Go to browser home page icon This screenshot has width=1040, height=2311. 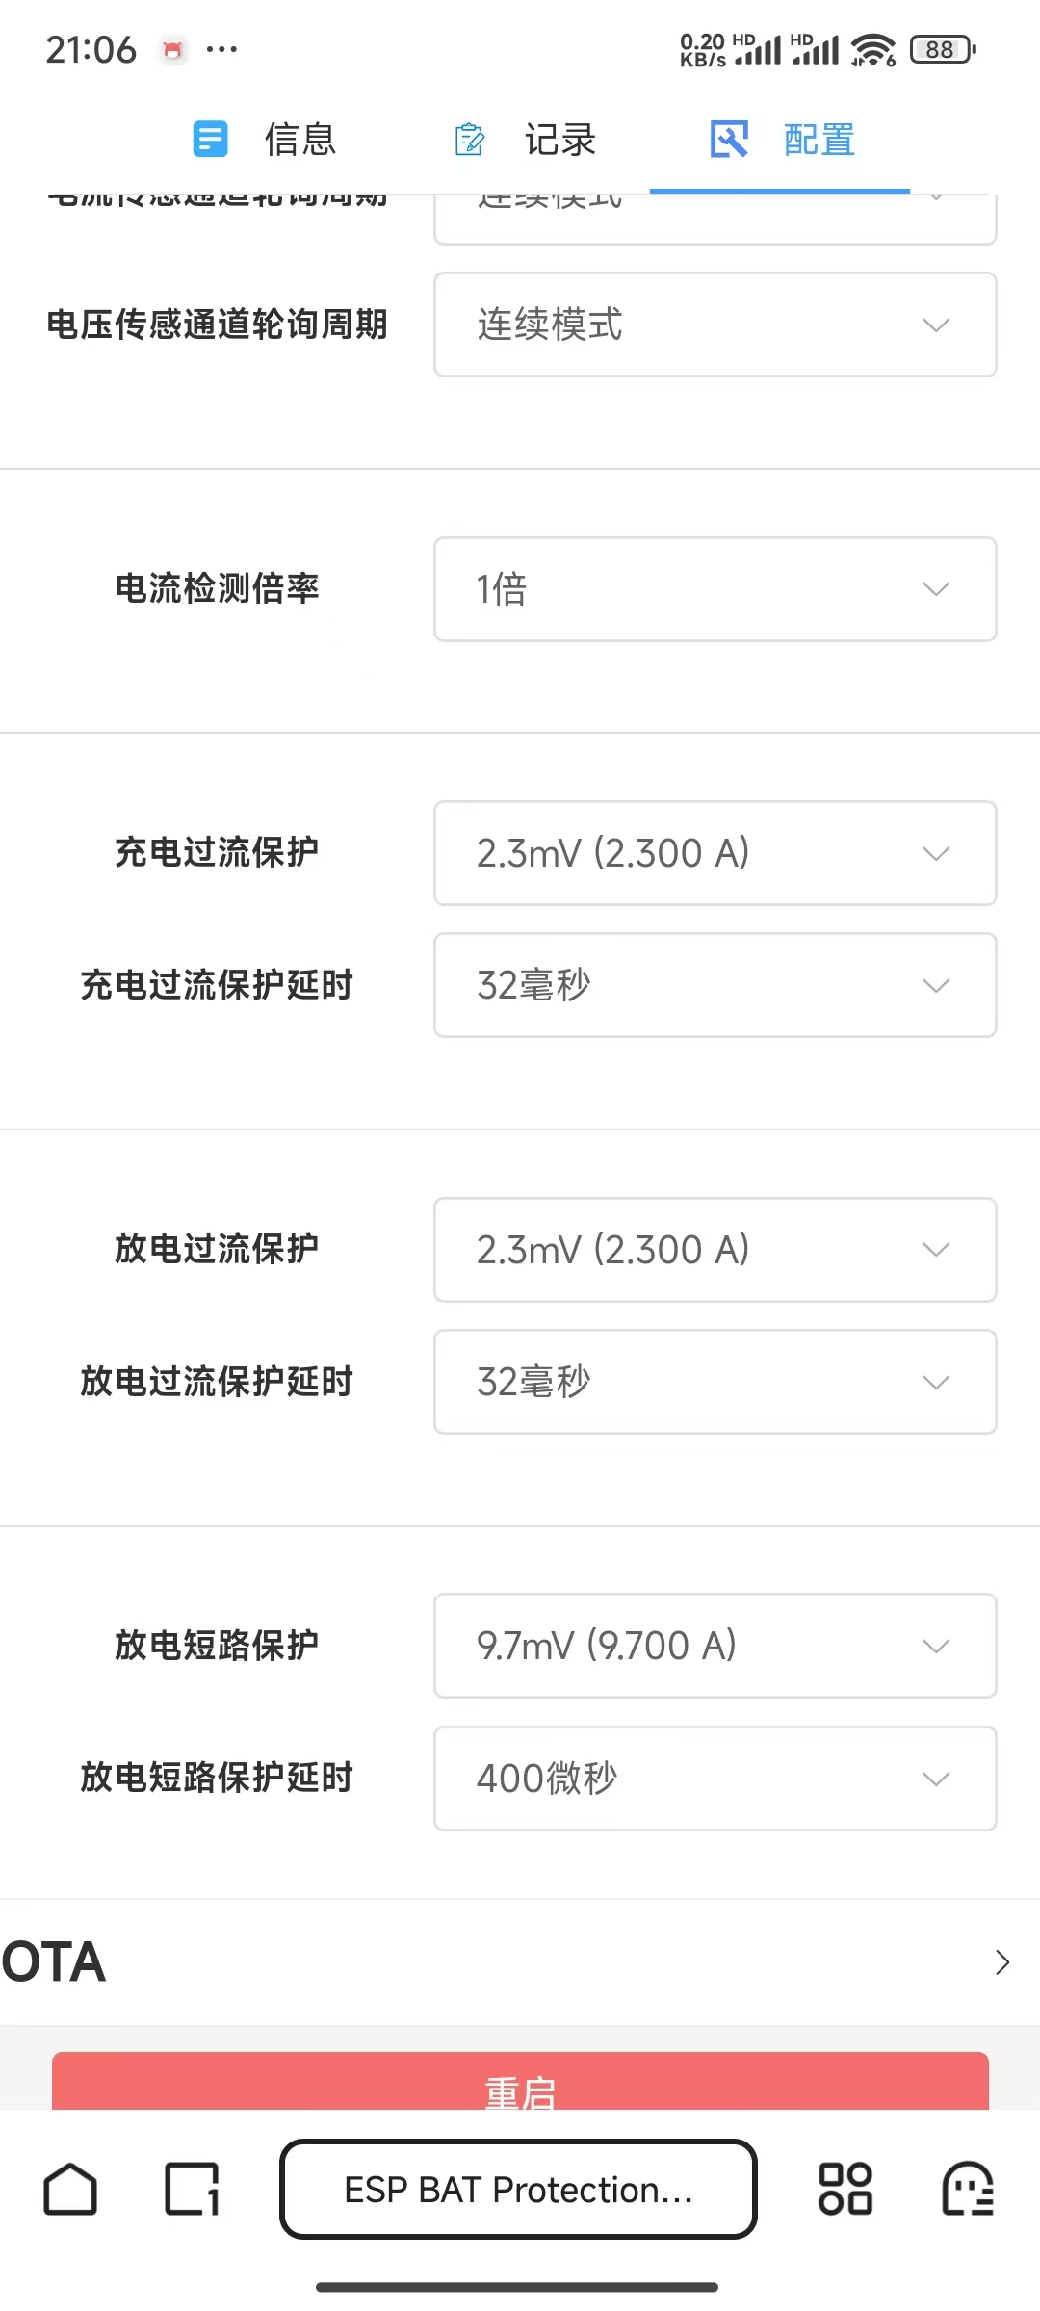[70, 2189]
